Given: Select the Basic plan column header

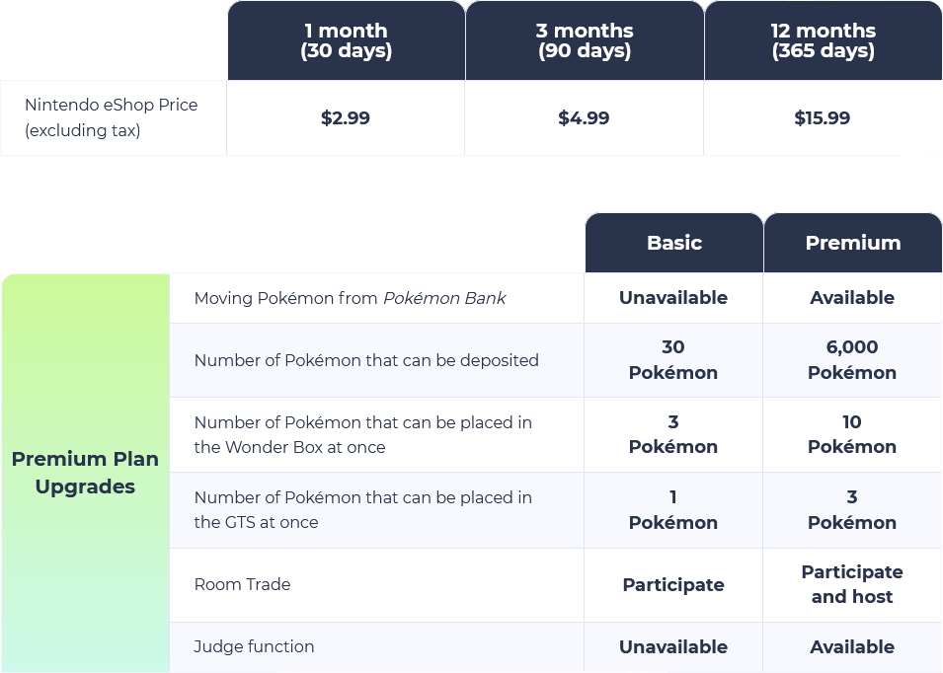Looking at the screenshot, I should pyautogui.click(x=673, y=243).
